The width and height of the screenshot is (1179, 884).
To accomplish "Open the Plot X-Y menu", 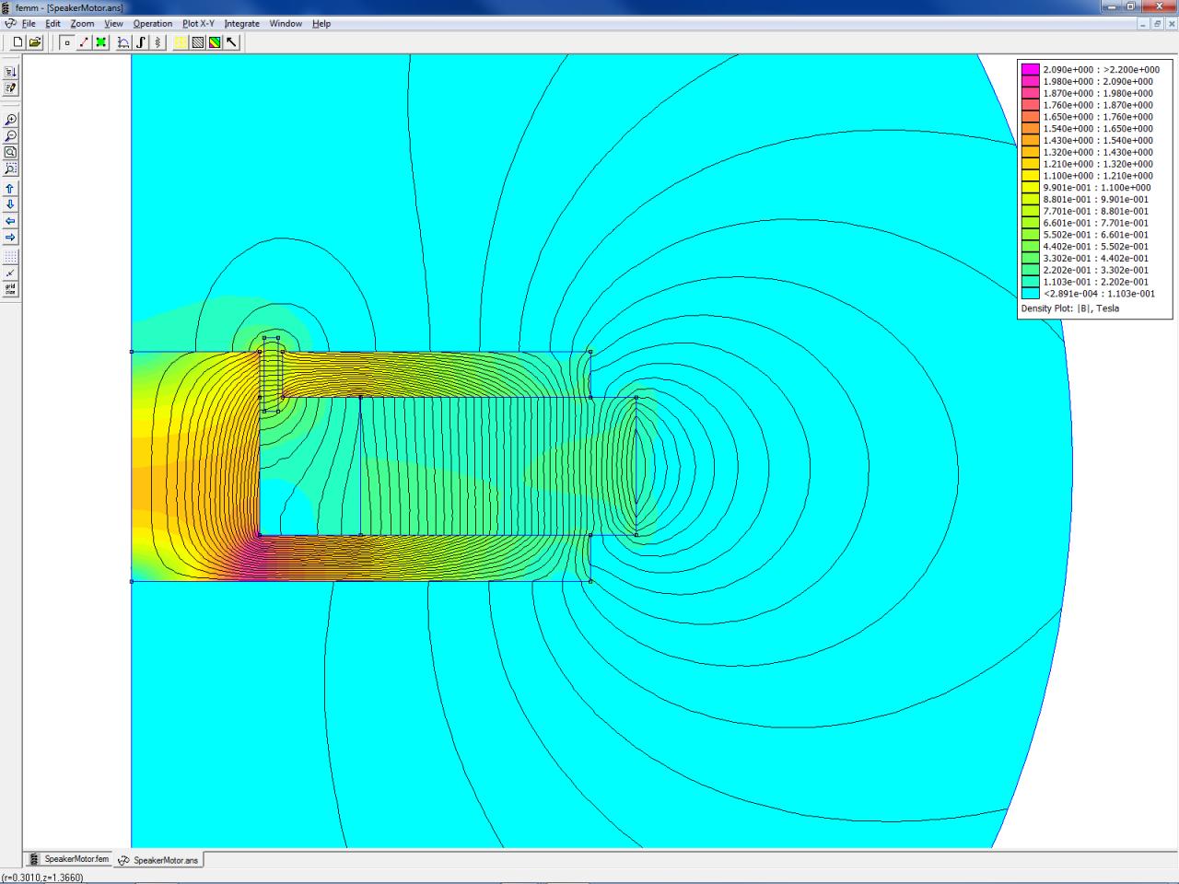I will pyautogui.click(x=198, y=24).
